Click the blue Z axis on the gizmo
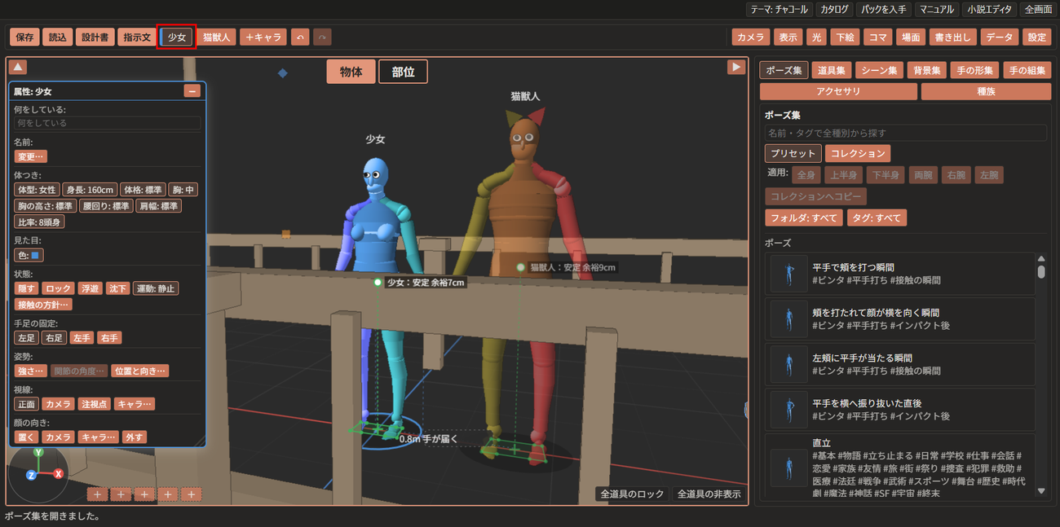 (30, 475)
